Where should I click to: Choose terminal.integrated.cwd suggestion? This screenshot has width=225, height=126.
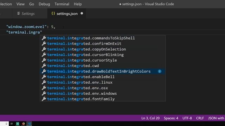[103, 66]
